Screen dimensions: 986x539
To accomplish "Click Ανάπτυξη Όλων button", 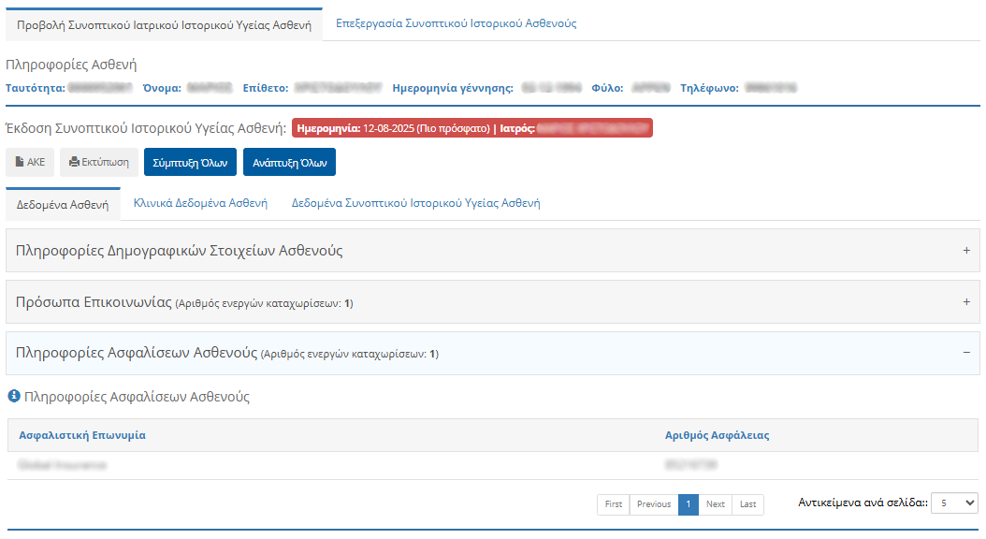I will [x=289, y=162].
